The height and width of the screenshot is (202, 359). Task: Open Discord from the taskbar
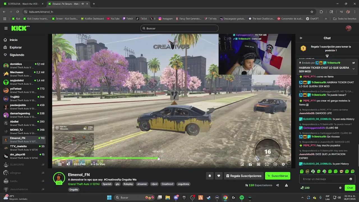(x=176, y=198)
